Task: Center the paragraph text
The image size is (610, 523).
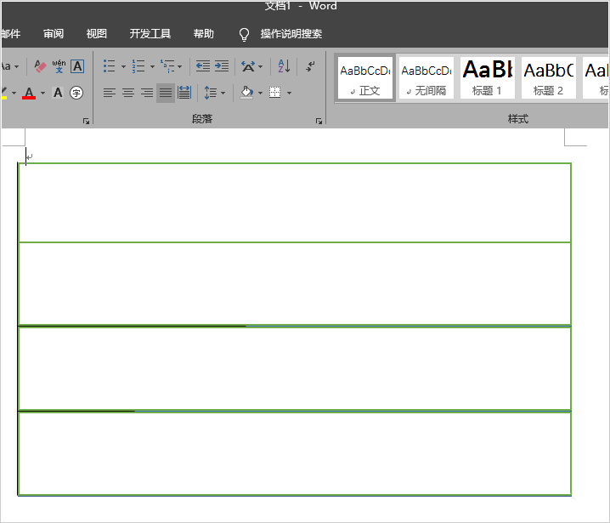Action: (128, 93)
